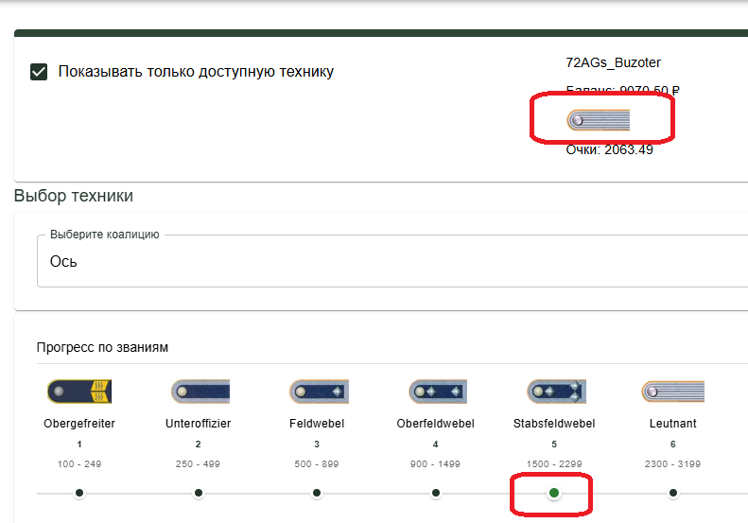Image resolution: width=748 pixels, height=523 pixels.
Task: Click the 'Выбор техники' section heading
Action: [74, 196]
